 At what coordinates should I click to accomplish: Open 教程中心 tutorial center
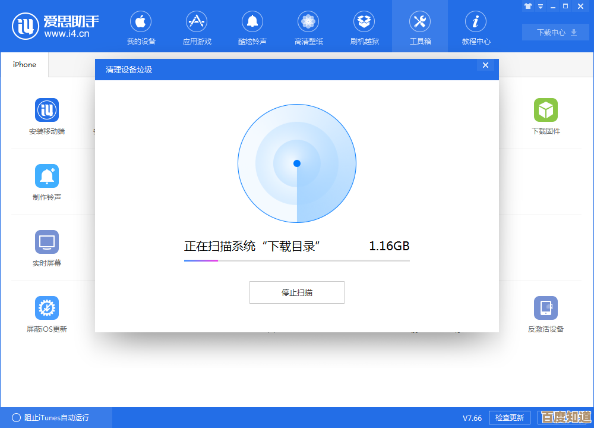tap(476, 27)
